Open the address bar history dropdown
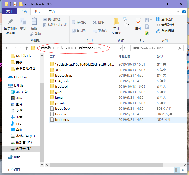The height and width of the screenshot is (175, 189). [120, 48]
